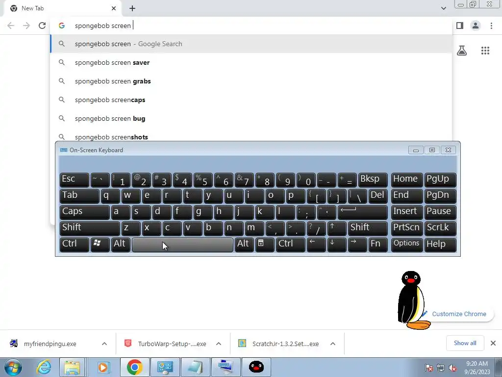This screenshot has width=502, height=377.
Task: Click the Esc key on On-Screen Keyboard
Action: [x=75, y=180]
